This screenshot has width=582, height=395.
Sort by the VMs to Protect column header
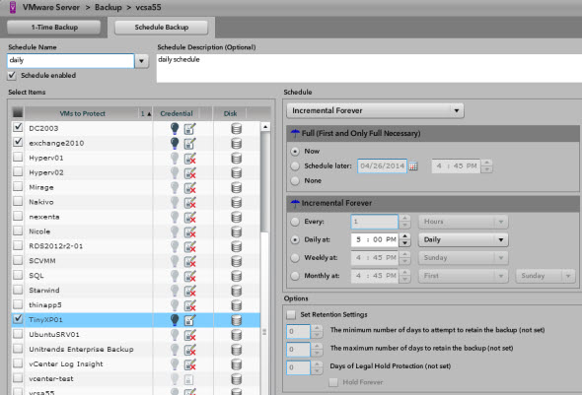[x=83, y=113]
